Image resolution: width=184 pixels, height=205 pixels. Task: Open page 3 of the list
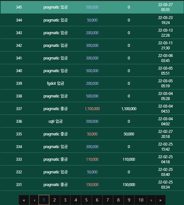[65, 200]
